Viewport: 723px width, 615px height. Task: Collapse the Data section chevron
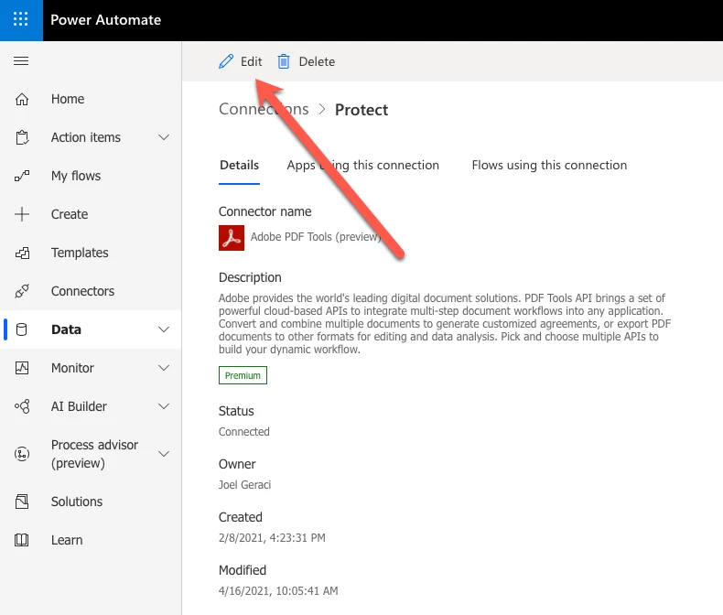tap(164, 329)
